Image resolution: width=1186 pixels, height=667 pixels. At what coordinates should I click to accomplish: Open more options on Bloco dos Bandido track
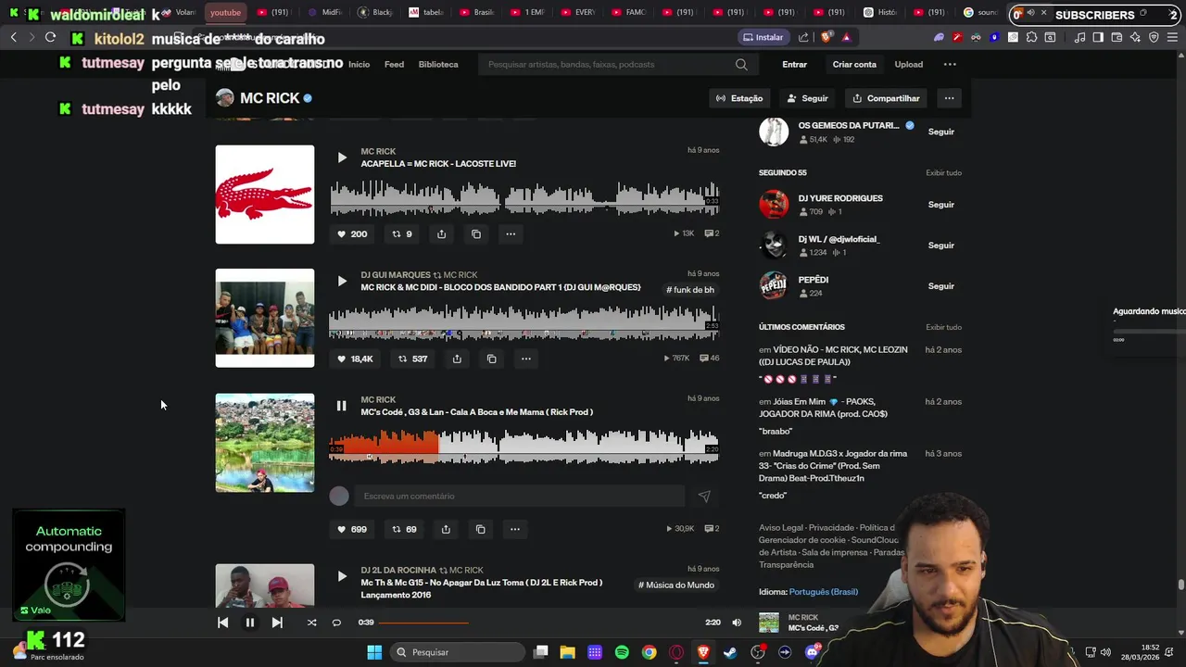(x=526, y=359)
